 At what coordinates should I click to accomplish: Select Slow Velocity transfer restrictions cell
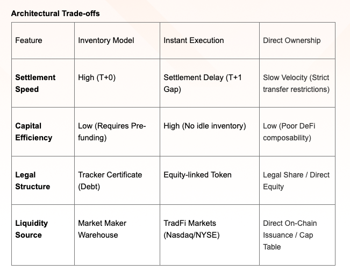[x=297, y=83]
